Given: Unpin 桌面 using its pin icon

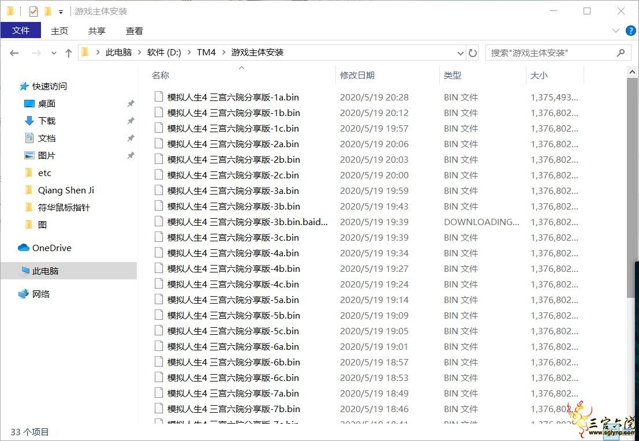Looking at the screenshot, I should [130, 103].
